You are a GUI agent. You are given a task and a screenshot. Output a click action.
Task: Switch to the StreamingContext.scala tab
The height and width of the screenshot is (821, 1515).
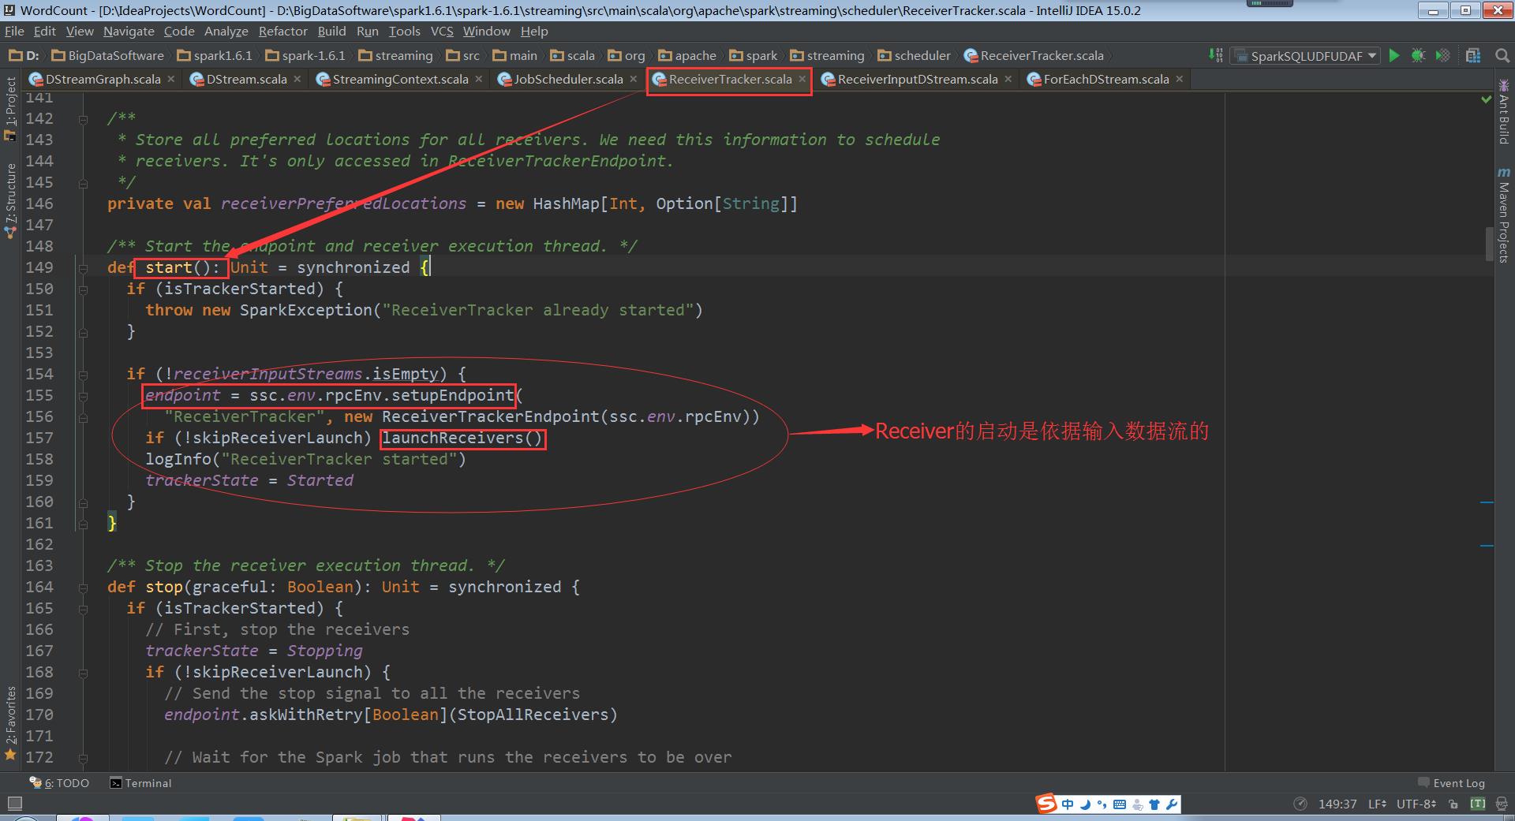(400, 79)
